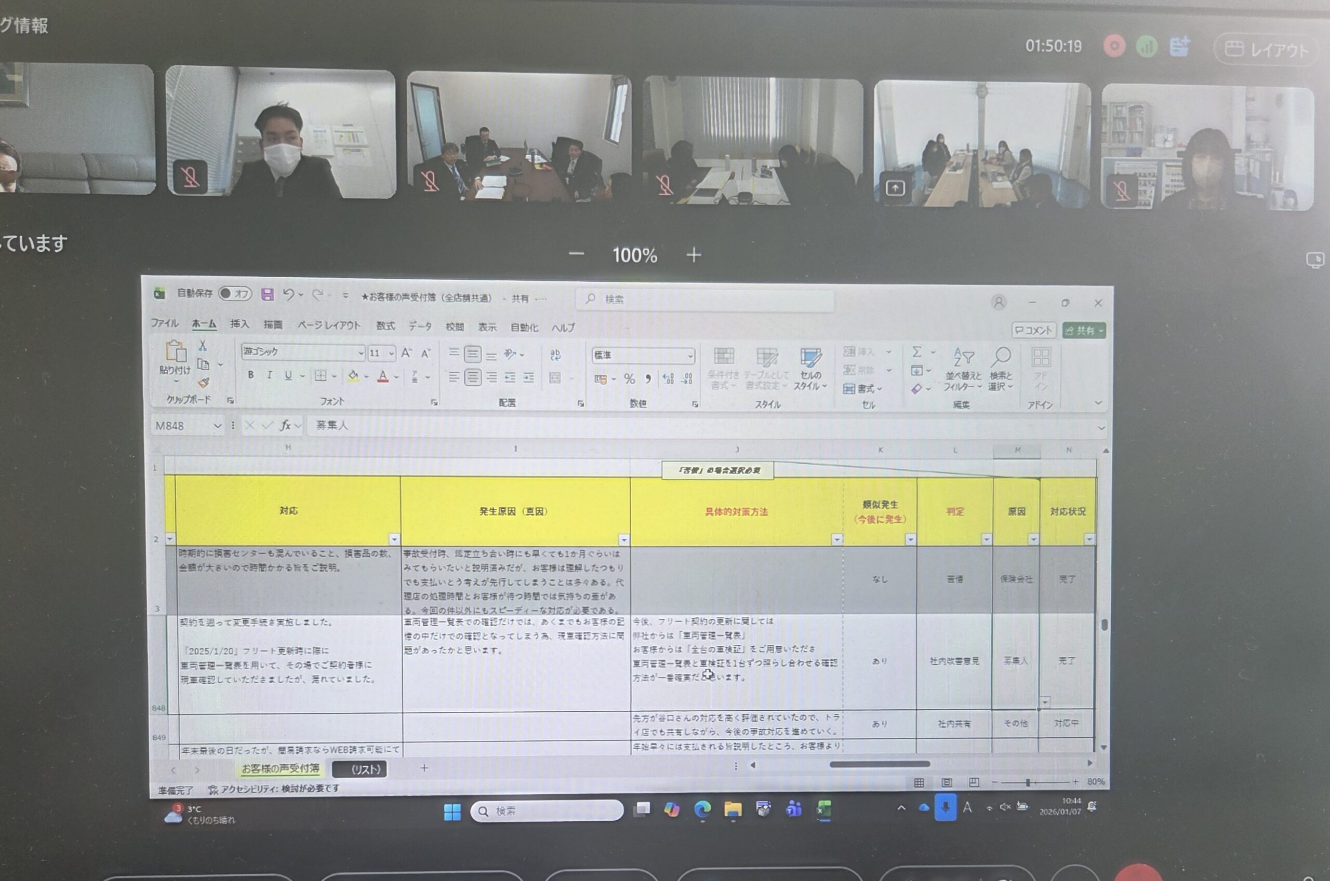Image resolution: width=1330 pixels, height=881 pixels.
Task: Open filter dropdown on 判定 column
Action: (x=986, y=539)
